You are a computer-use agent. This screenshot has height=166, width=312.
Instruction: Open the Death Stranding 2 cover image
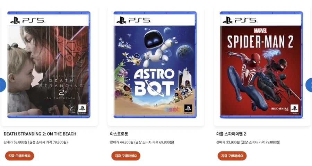[49, 64]
